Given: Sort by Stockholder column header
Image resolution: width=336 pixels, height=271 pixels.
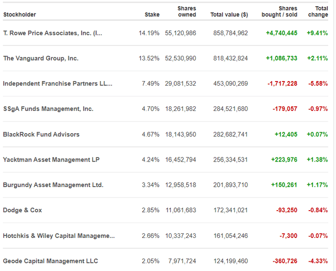Looking at the screenshot, I should [20, 14].
